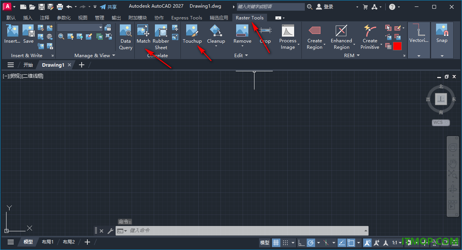Open the Express Tools ribbon tab
The width and height of the screenshot is (462, 250).
(187, 18)
